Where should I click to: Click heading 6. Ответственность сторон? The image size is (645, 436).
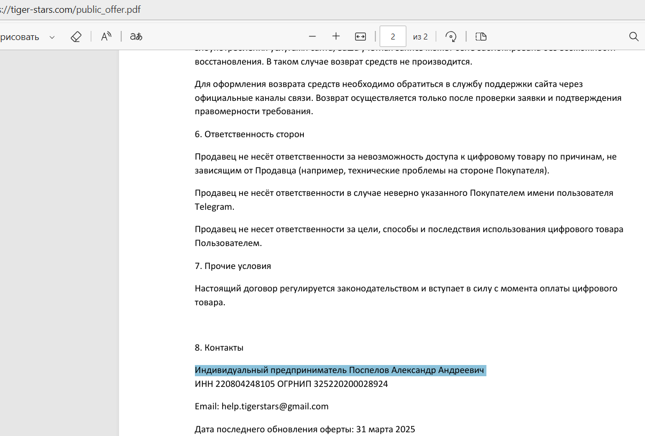[249, 134]
